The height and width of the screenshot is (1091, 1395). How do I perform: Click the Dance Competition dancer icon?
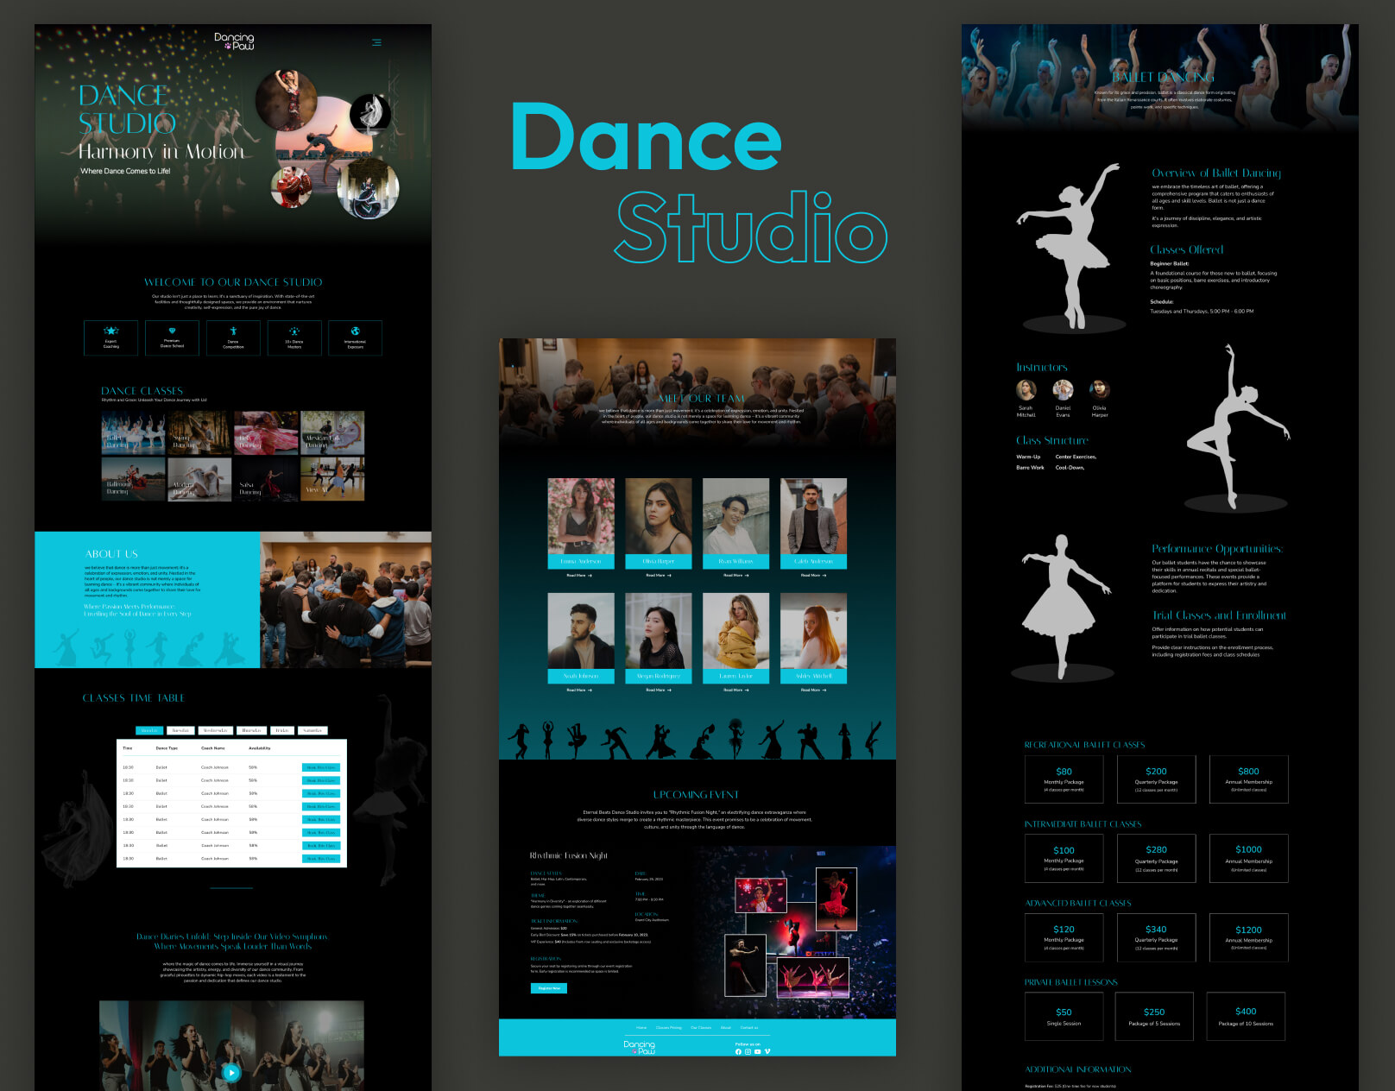pos(233,331)
